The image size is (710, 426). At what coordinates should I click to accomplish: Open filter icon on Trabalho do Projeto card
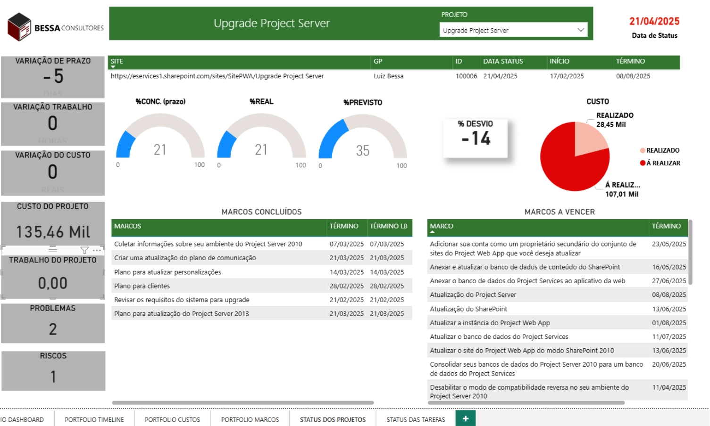pyautogui.click(x=84, y=250)
